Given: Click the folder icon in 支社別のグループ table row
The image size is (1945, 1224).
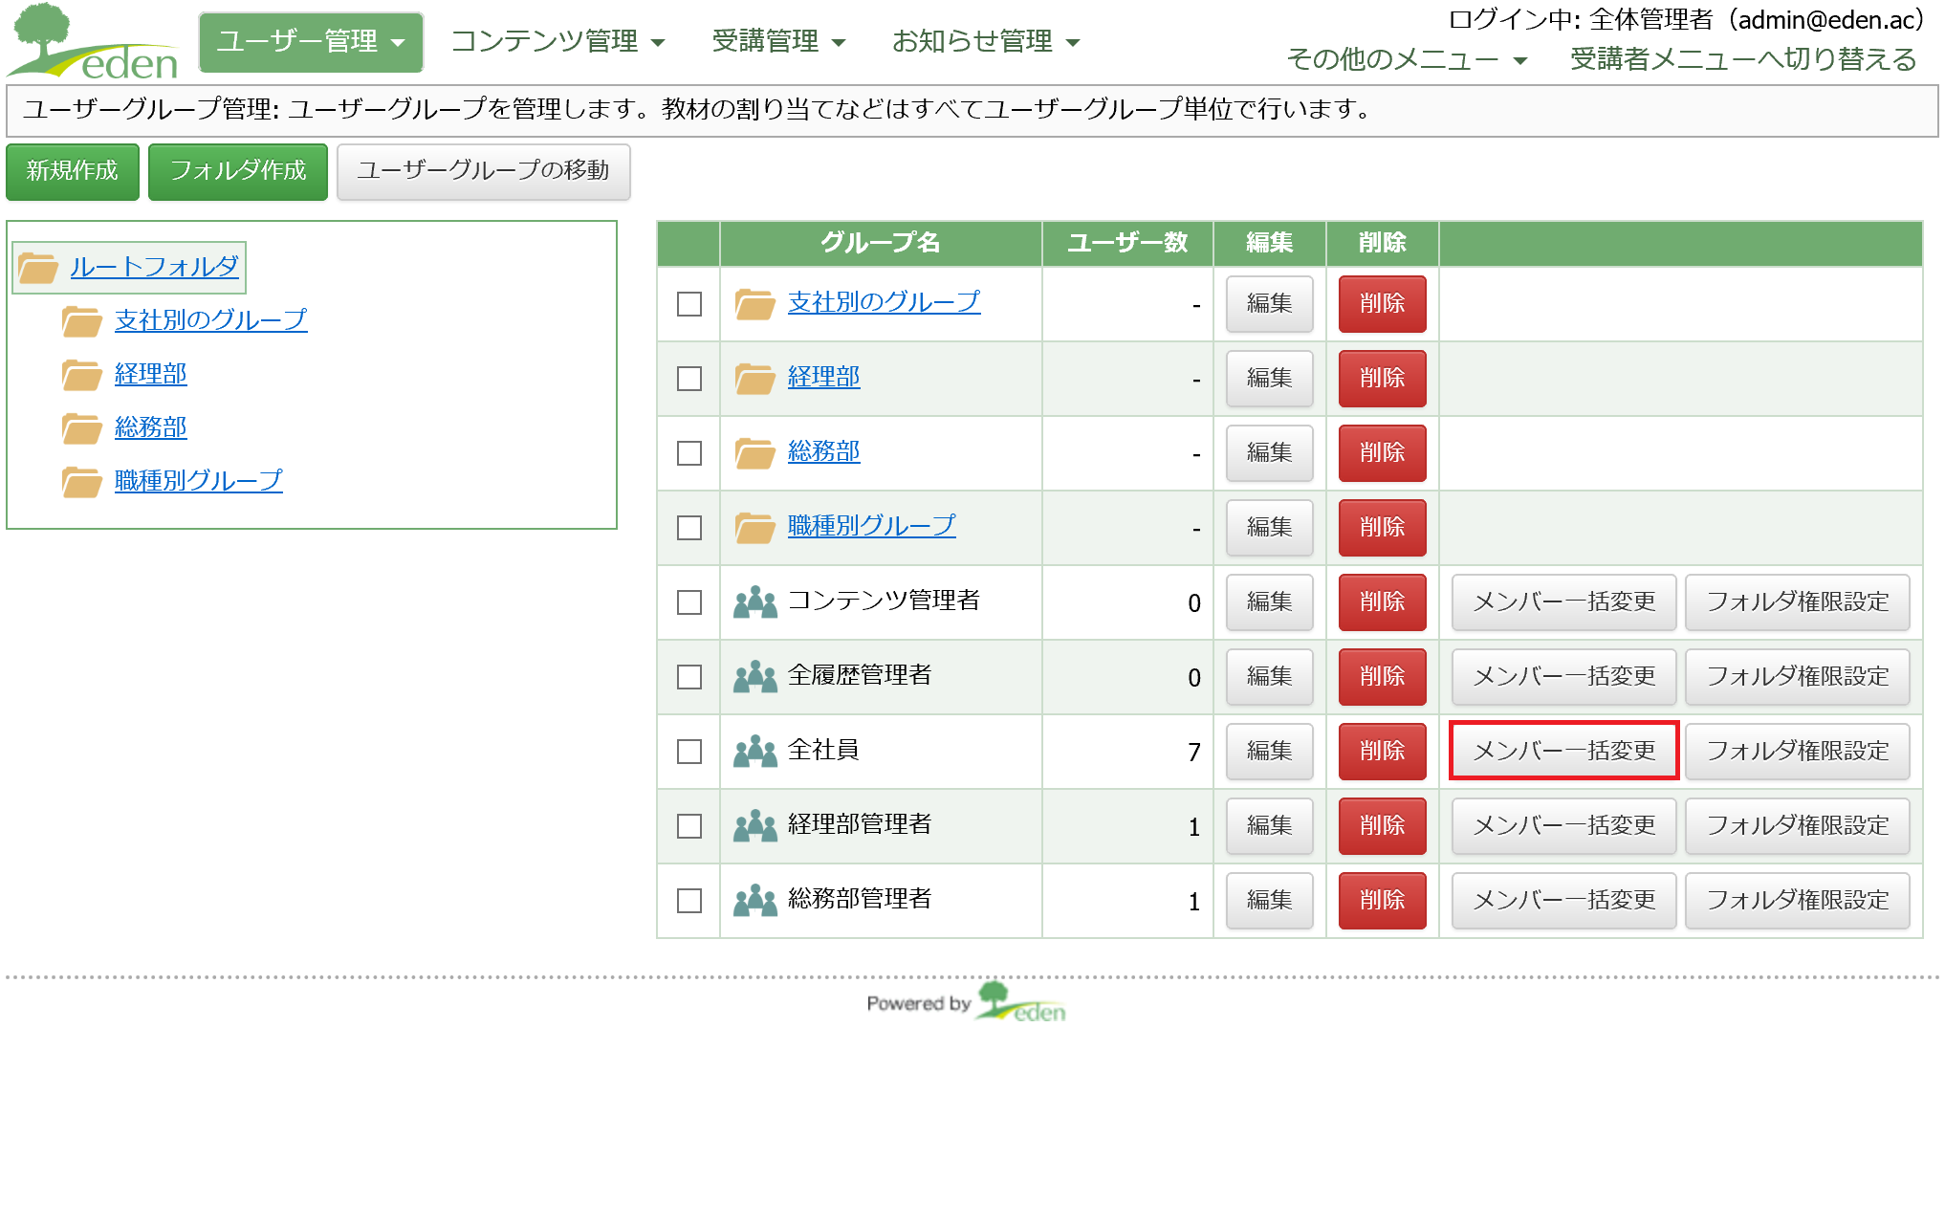Looking at the screenshot, I should [754, 304].
